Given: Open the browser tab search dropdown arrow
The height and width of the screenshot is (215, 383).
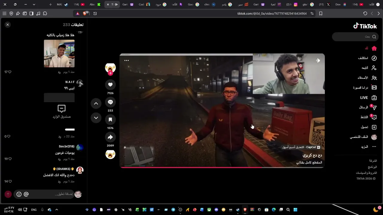Looking at the screenshot, I should 34,4.
